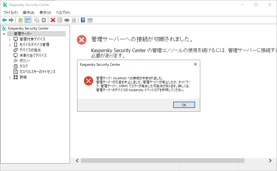
Task: Open the ファイル(F) menu
Action: [10, 12]
